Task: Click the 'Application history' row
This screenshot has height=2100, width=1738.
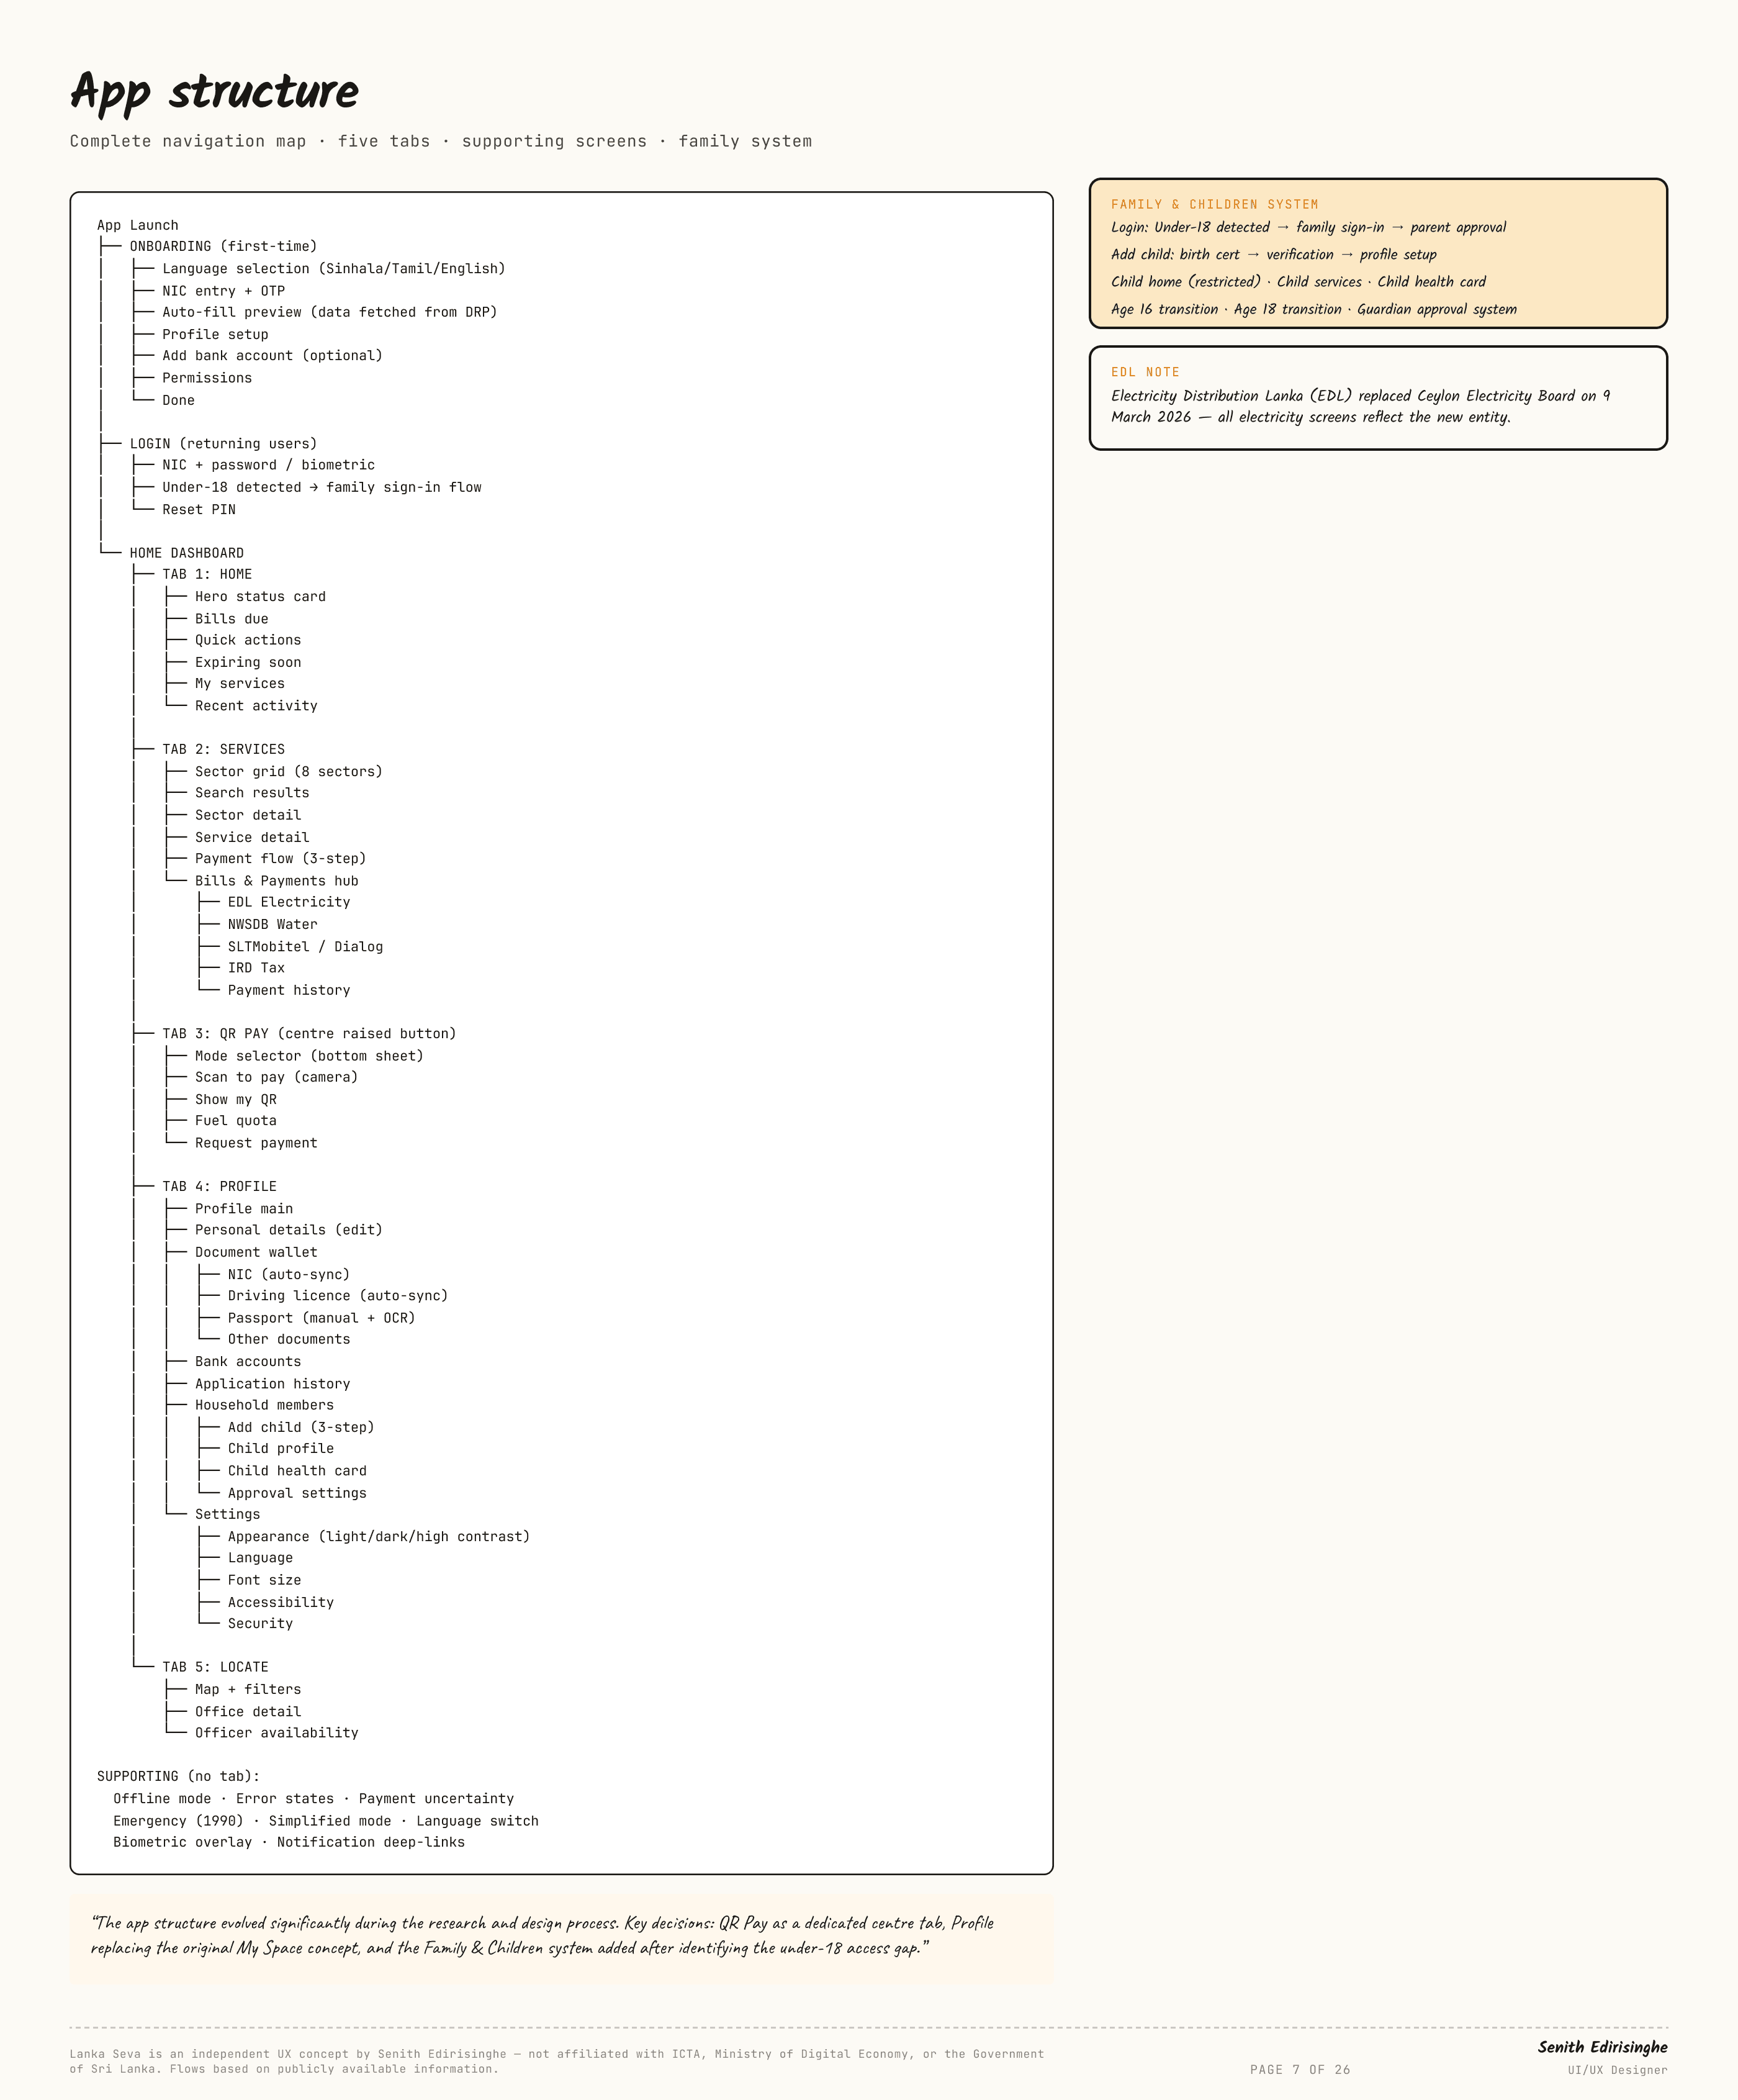Action: point(273,1383)
